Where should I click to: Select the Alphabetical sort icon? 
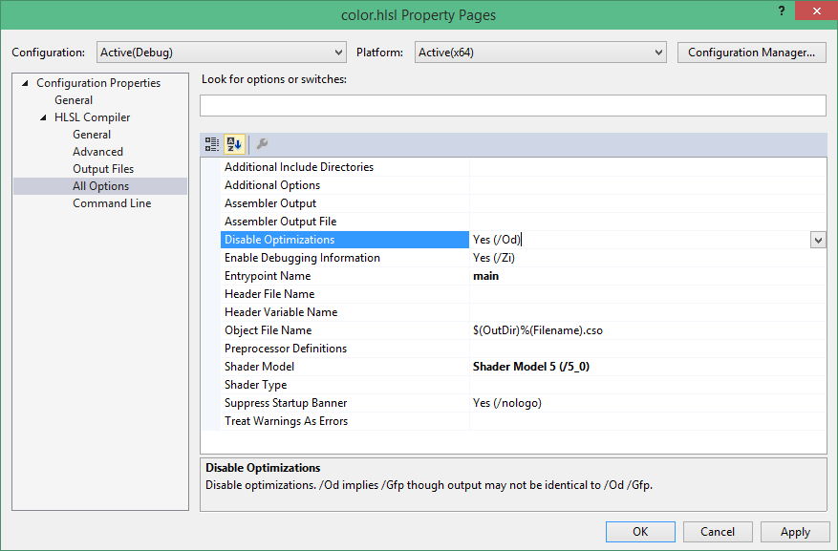(234, 144)
